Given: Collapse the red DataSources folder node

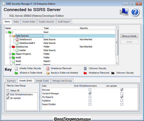Looking at the screenshot, I should 10,47.
